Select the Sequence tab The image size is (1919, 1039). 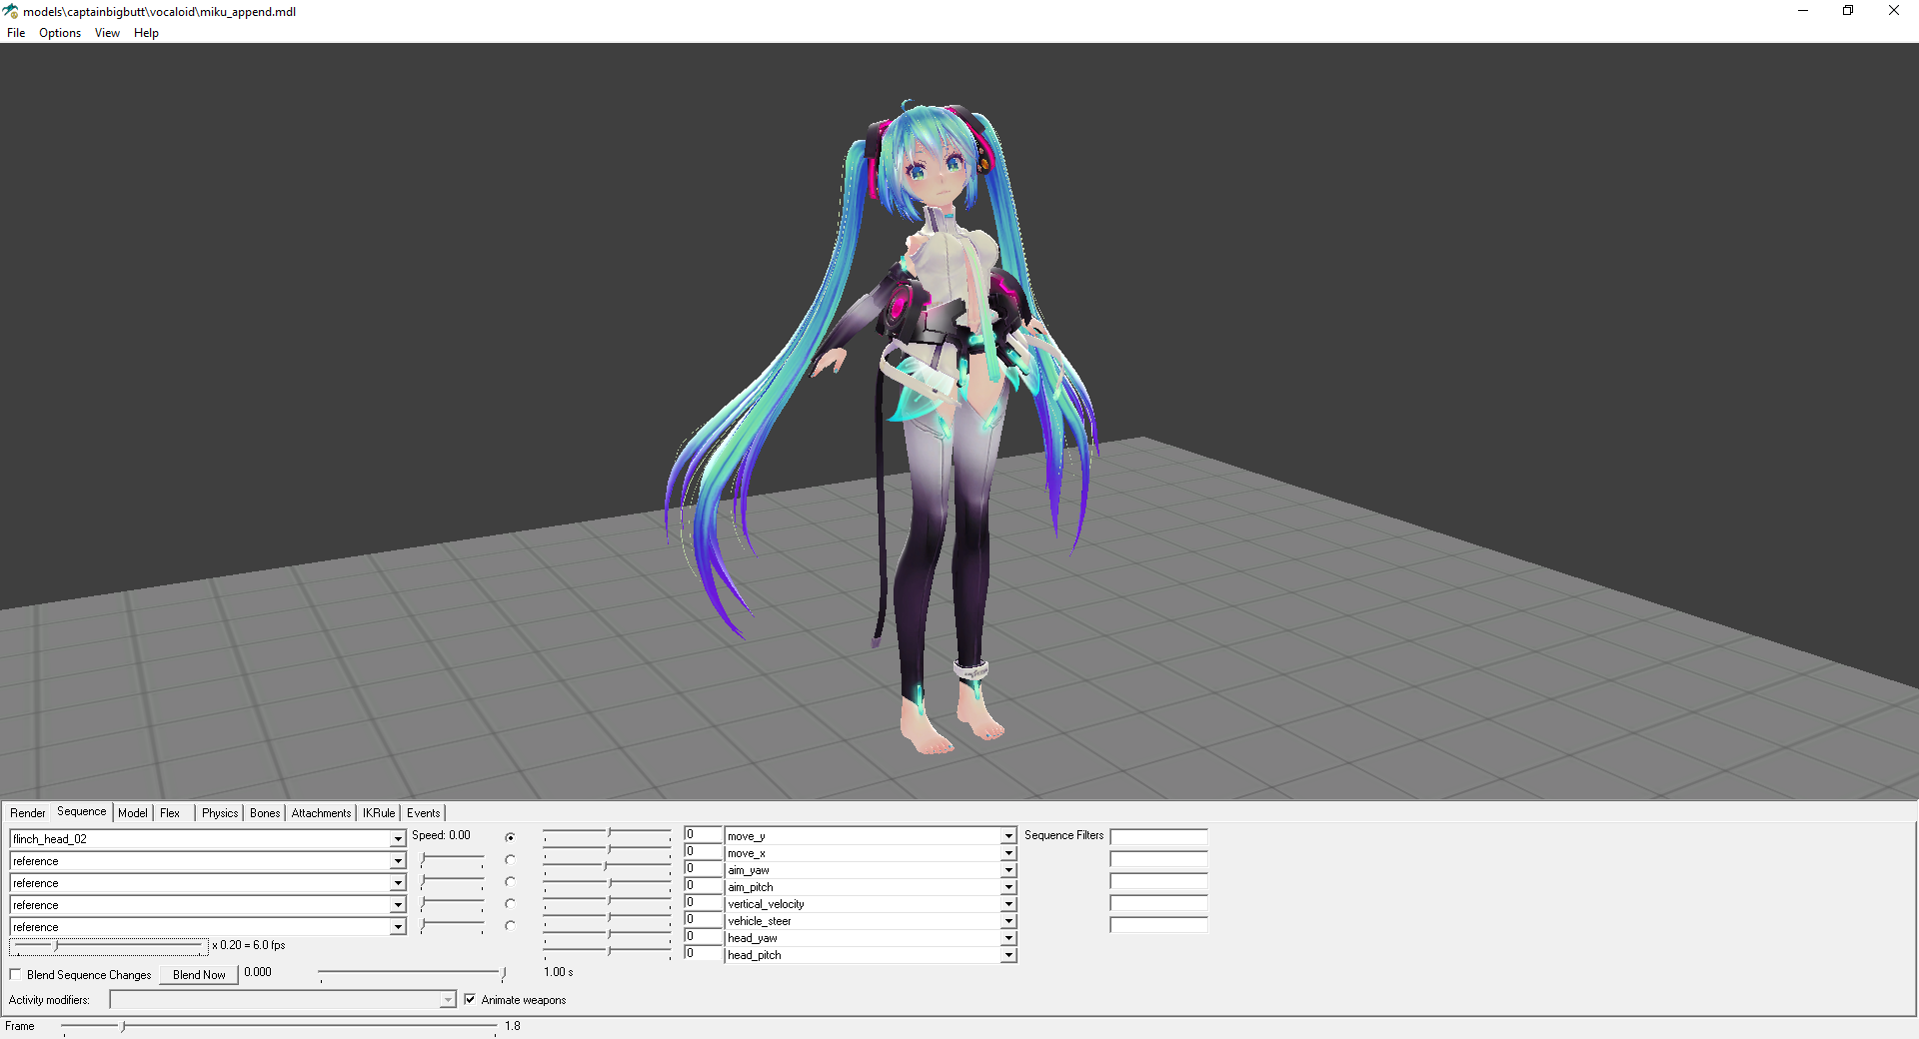[81, 812]
